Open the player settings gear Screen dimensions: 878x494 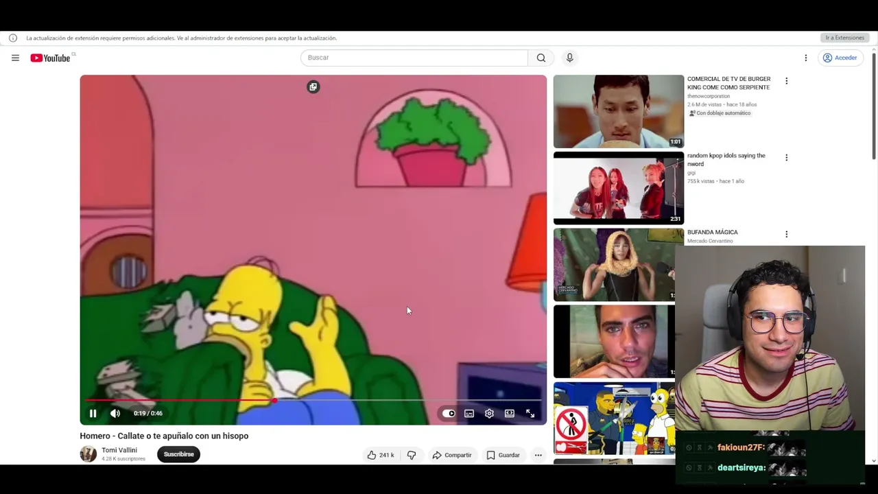(x=489, y=414)
